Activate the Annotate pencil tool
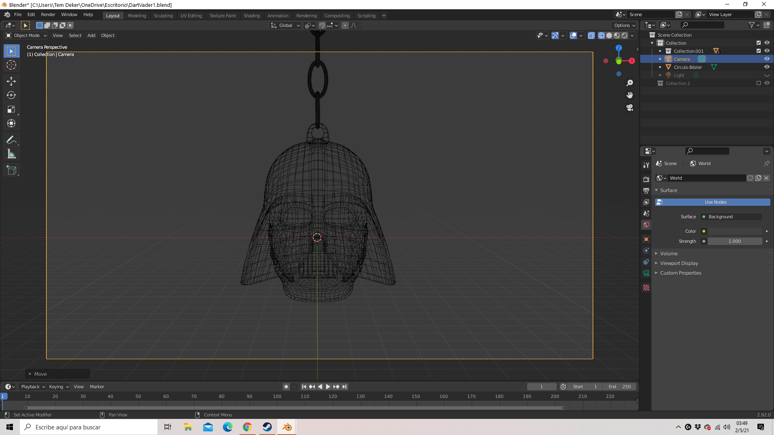 (11, 140)
